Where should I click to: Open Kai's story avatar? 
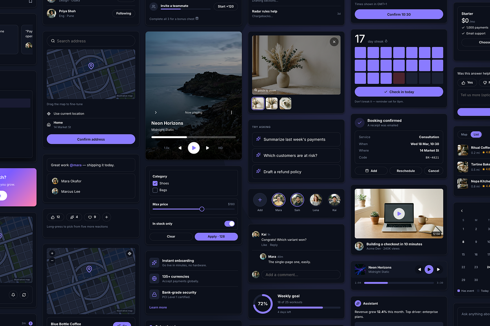coord(334,200)
